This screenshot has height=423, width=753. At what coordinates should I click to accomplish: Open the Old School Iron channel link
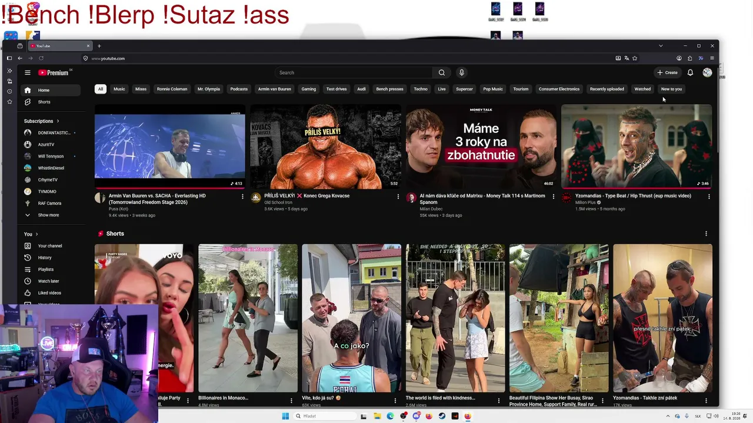pos(278,203)
